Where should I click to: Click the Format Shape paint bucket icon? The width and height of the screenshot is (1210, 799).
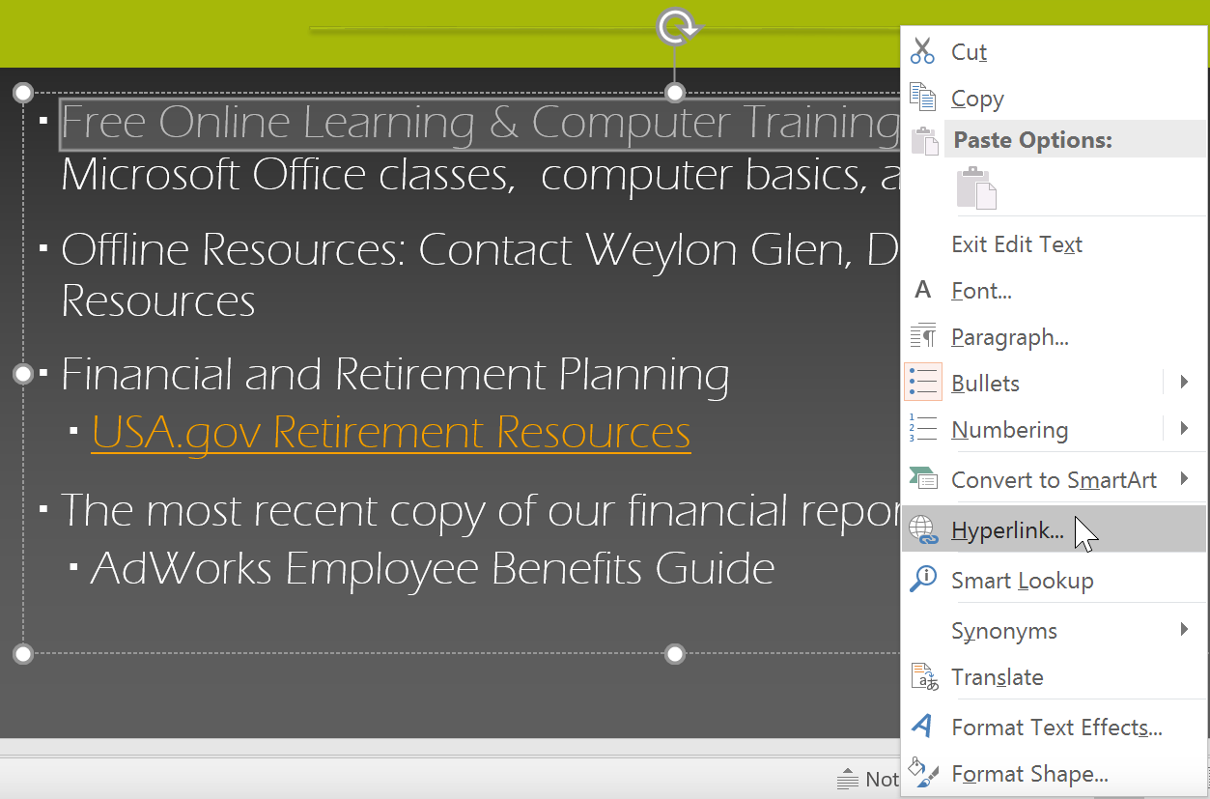point(923,773)
